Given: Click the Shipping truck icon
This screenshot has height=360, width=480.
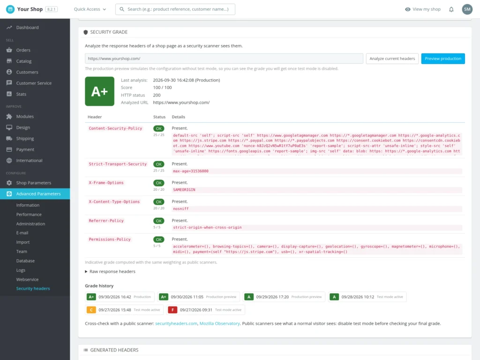Looking at the screenshot, I should pyautogui.click(x=9, y=138).
